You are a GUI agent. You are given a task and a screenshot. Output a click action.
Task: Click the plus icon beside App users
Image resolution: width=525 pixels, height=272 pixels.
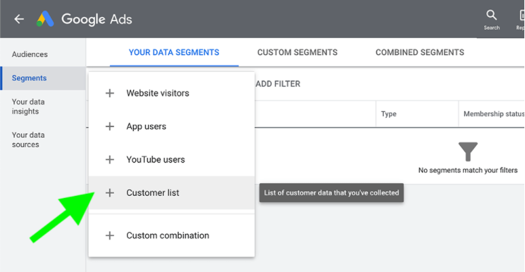pyautogui.click(x=109, y=127)
